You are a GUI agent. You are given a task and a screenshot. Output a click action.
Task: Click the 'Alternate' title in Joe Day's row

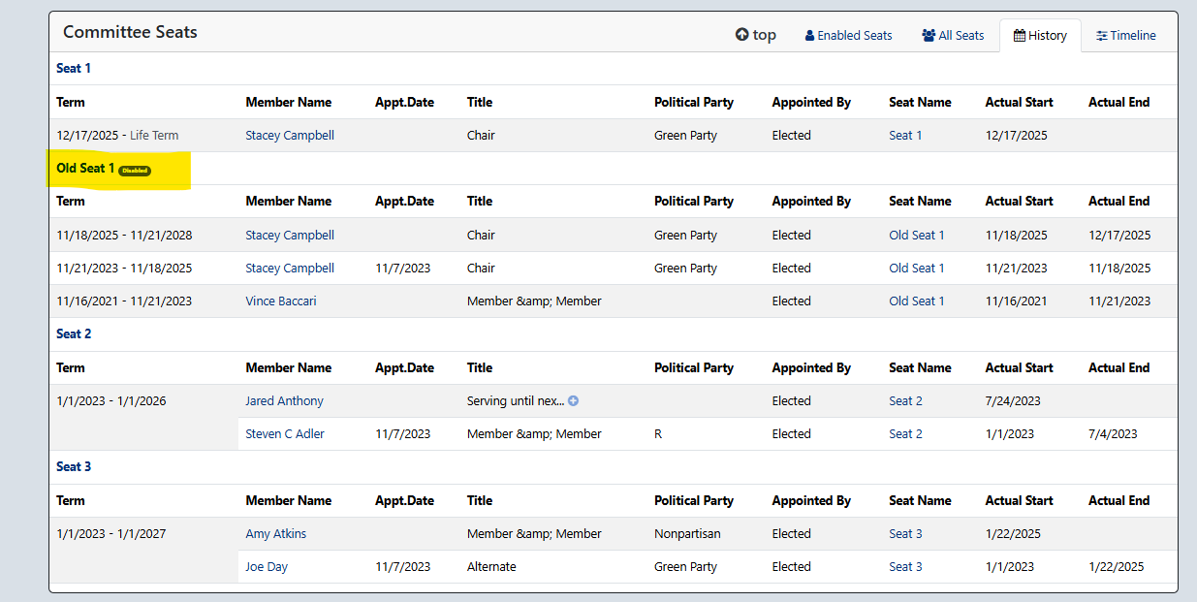pyautogui.click(x=491, y=567)
